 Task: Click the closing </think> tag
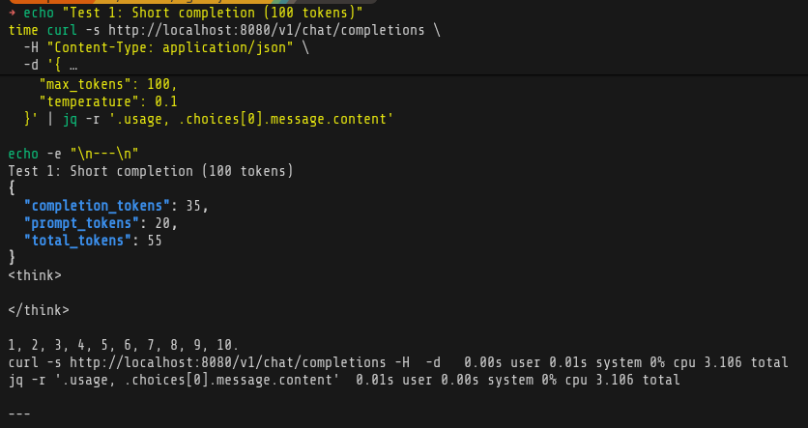pyautogui.click(x=39, y=310)
